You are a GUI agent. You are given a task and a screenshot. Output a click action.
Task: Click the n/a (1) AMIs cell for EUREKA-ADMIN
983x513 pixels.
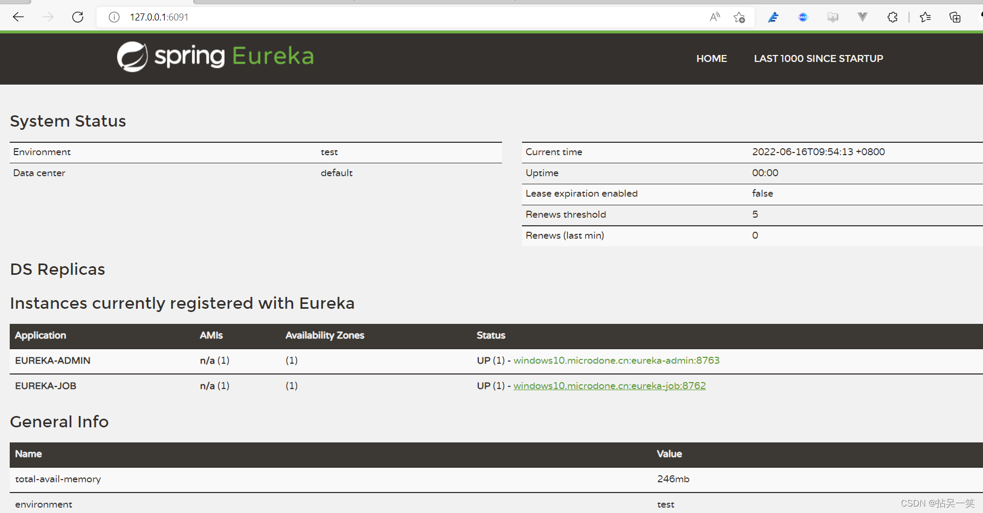click(215, 361)
